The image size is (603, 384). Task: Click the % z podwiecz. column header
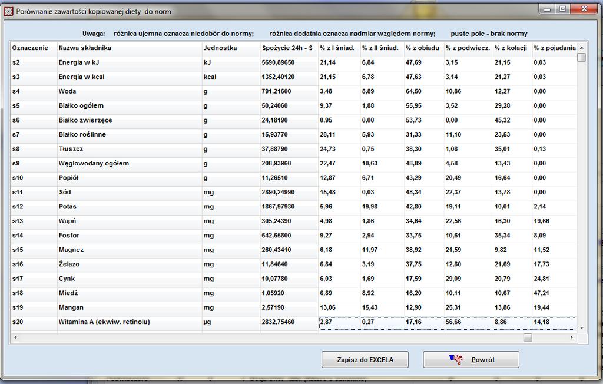pos(469,48)
